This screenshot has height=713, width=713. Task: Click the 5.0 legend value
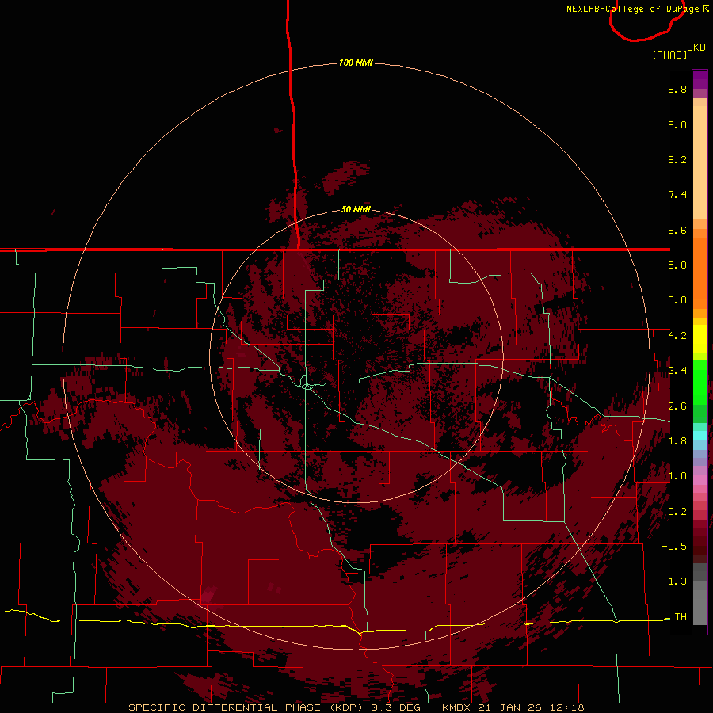coord(677,300)
